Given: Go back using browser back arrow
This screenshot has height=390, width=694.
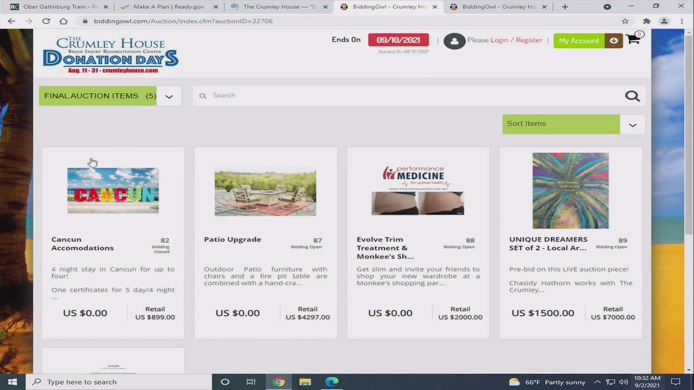Looking at the screenshot, I should 12,21.
